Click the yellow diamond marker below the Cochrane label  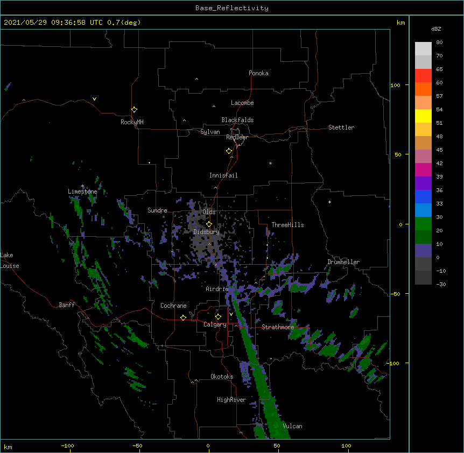coord(183,317)
